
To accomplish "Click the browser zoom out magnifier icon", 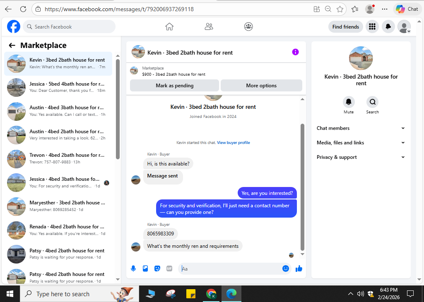I will (328, 9).
